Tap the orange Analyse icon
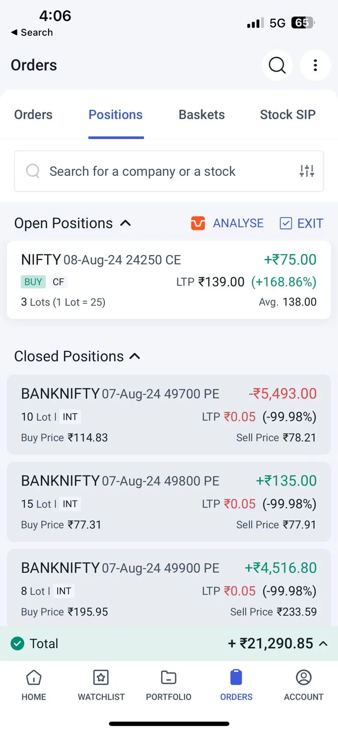Screen dimensions: 338x733 click(x=198, y=223)
